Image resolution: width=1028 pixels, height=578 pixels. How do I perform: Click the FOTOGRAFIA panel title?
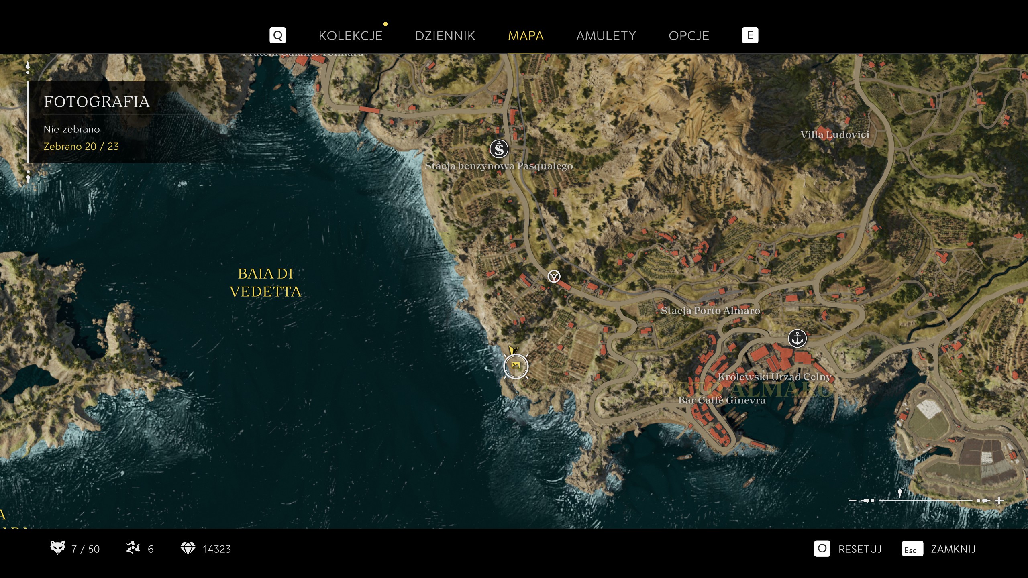tap(97, 102)
